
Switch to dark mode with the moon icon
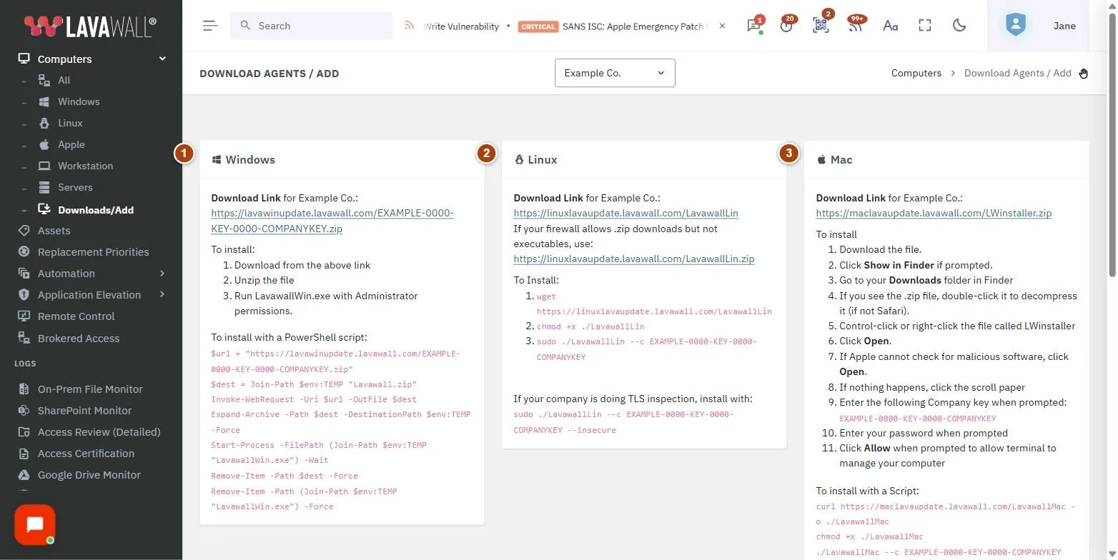coord(959,26)
